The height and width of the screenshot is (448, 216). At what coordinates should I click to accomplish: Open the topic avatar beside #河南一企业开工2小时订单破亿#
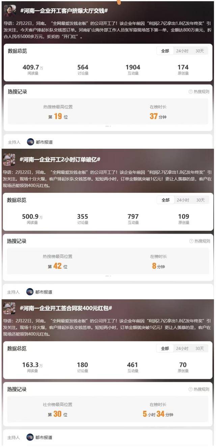click(9, 159)
